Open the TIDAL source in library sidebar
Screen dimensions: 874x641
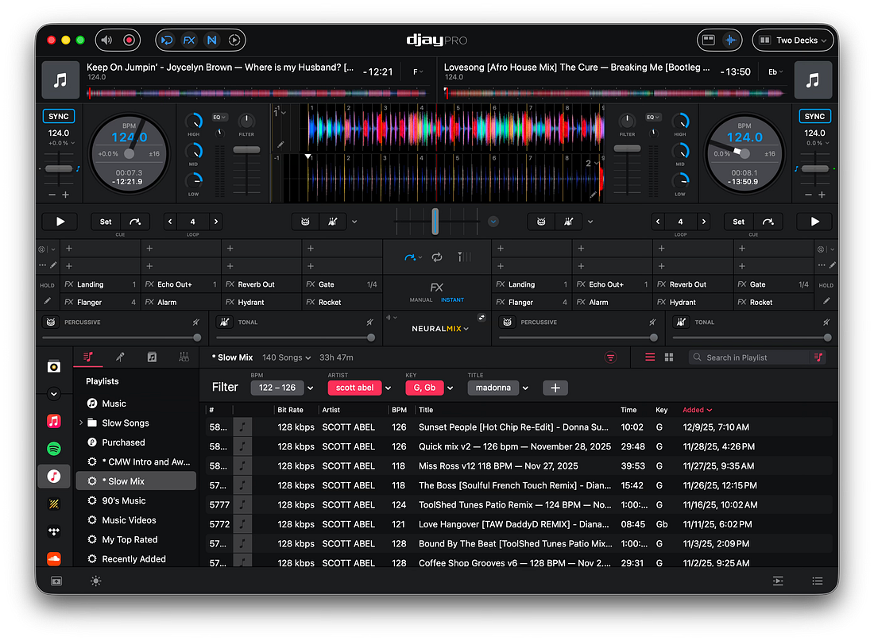coord(54,531)
